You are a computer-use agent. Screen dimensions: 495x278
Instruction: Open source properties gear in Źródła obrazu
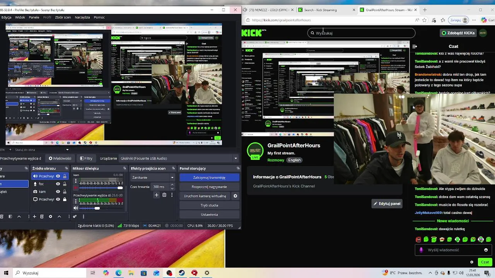pyautogui.click(x=50, y=217)
